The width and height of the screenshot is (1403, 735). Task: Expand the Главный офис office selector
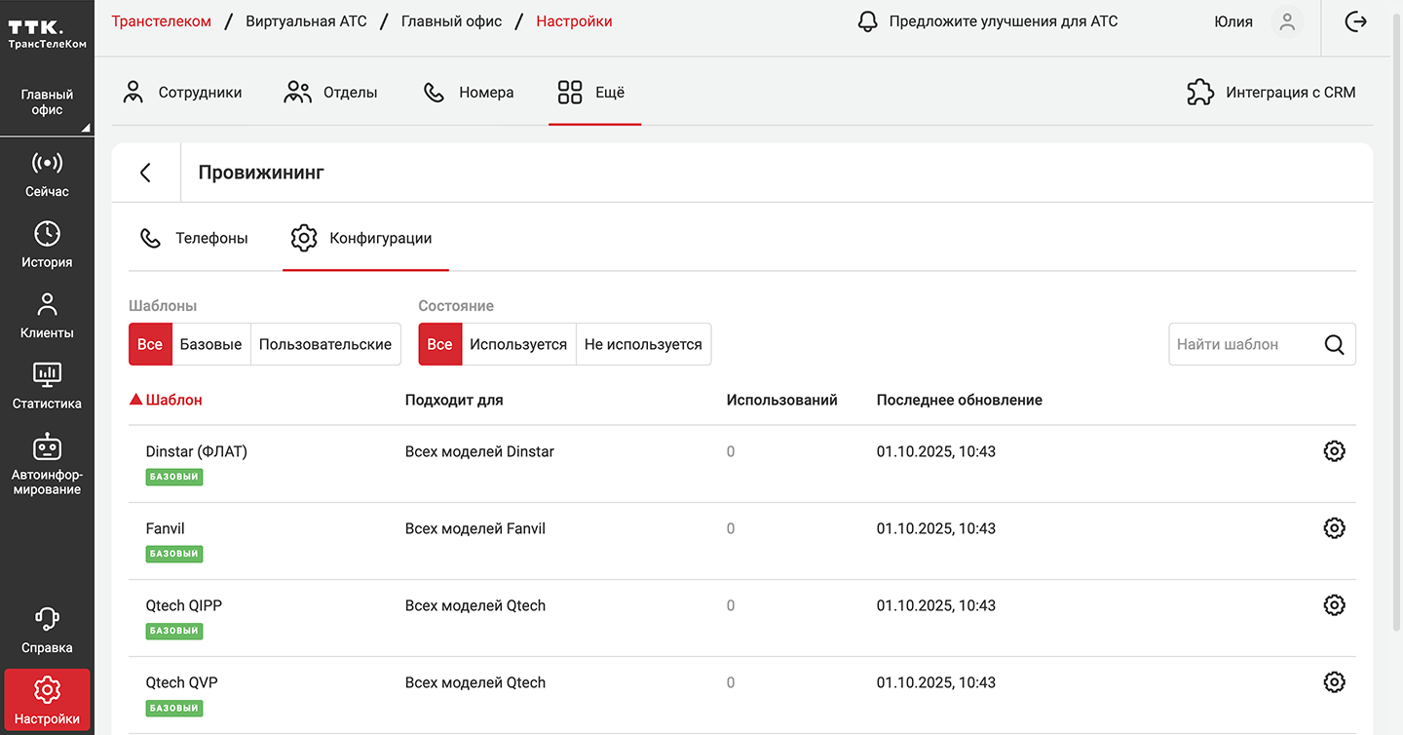point(47,102)
